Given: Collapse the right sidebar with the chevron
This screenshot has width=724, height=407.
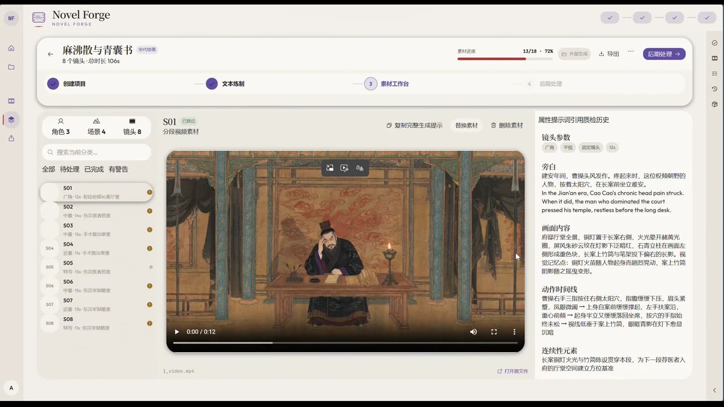Looking at the screenshot, I should tap(714, 390).
